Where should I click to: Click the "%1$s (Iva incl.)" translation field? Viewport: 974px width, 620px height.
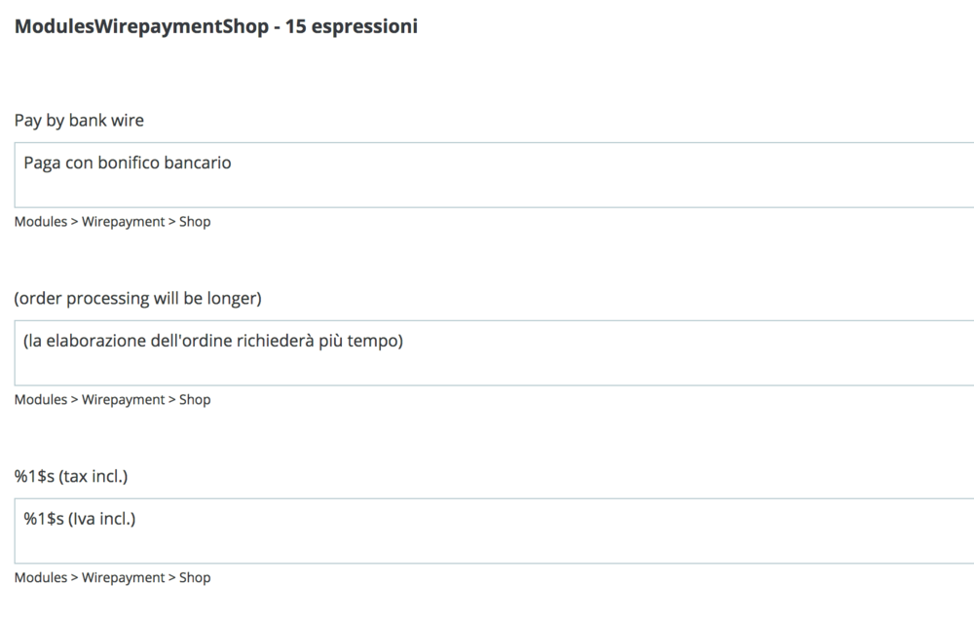click(487, 531)
